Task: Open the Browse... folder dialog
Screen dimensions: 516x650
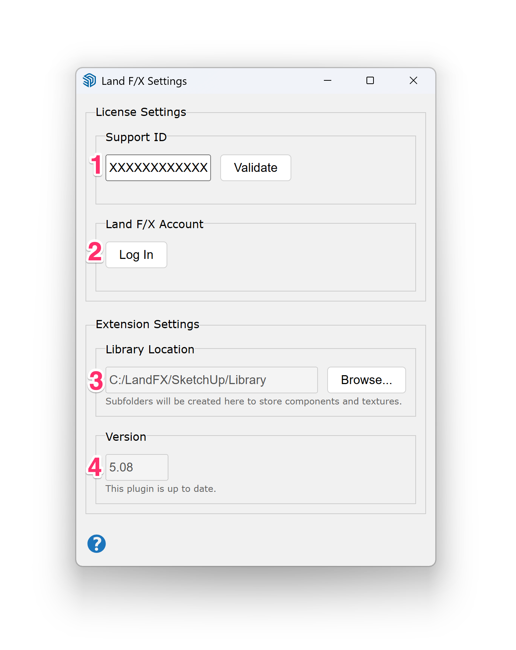Action: 366,380
